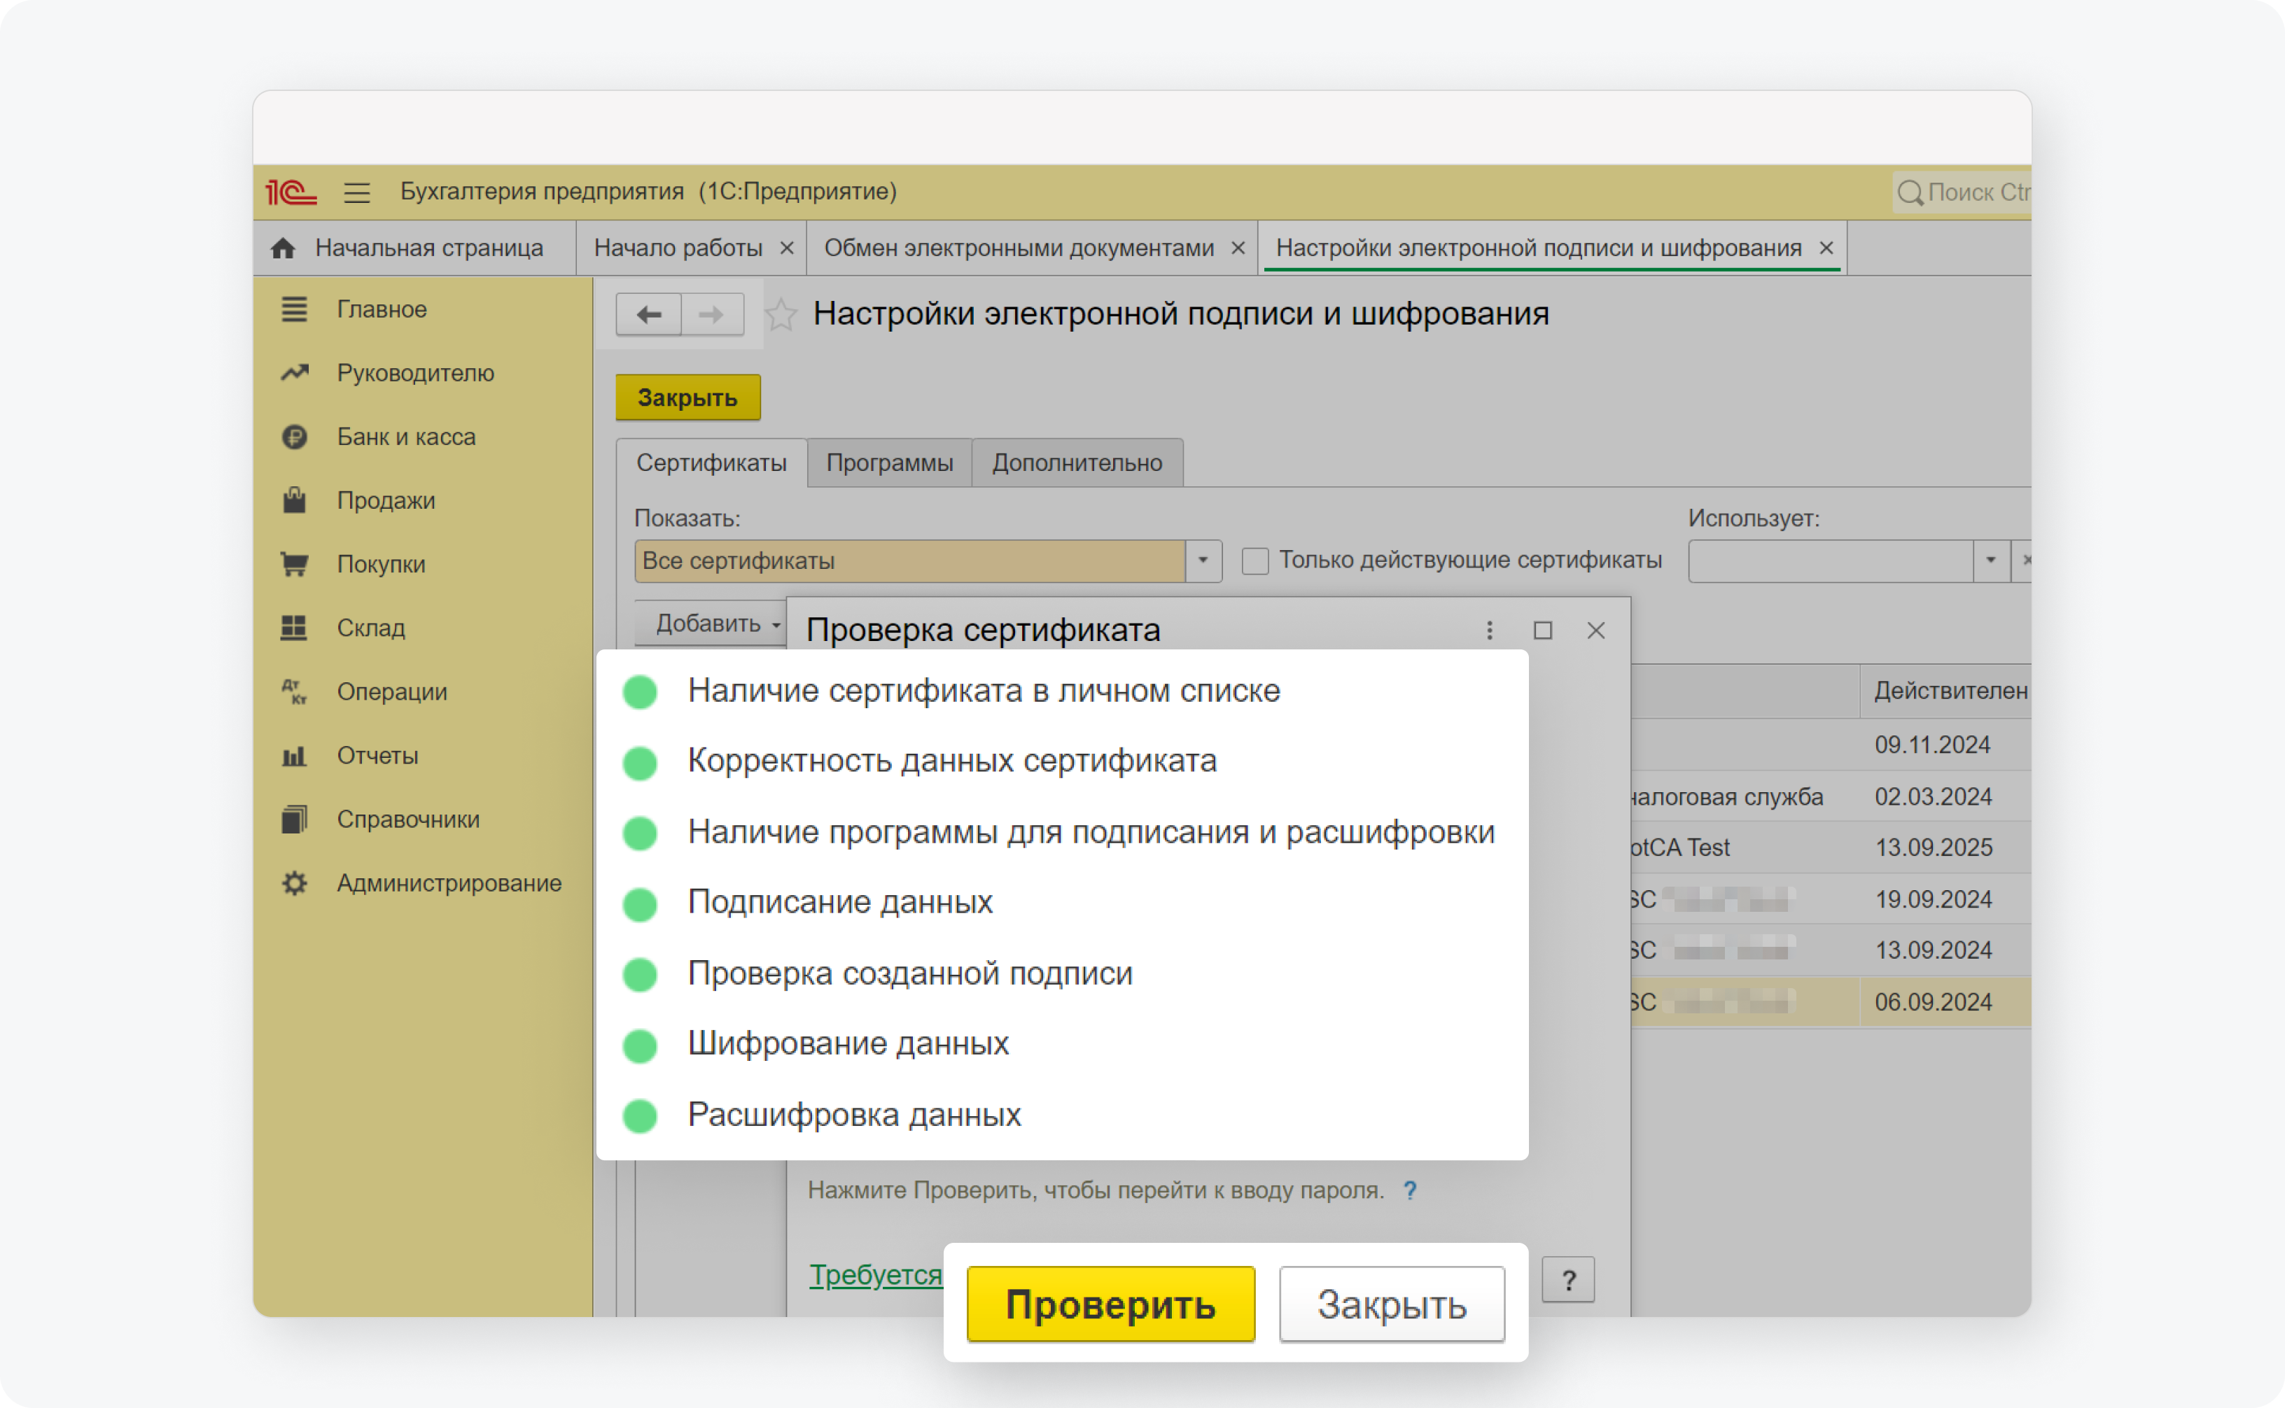Click Расшифровка данных check item

tap(854, 1115)
